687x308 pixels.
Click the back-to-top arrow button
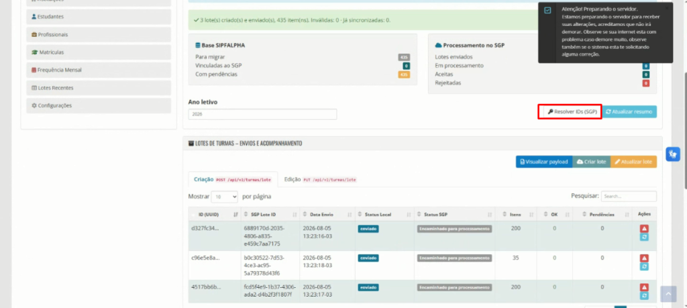(x=668, y=294)
